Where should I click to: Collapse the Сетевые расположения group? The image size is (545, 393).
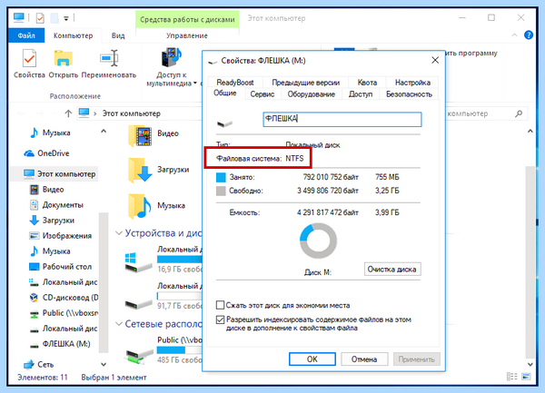click(x=119, y=324)
